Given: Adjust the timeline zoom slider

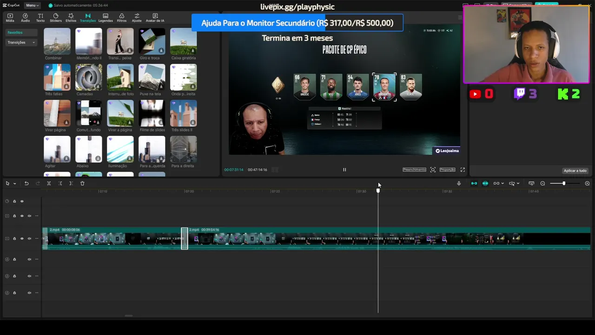Looking at the screenshot, I should click(x=564, y=183).
